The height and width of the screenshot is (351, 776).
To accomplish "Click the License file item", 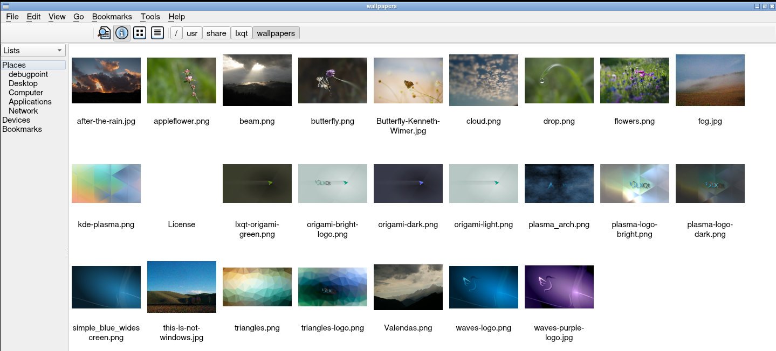I will (181, 224).
